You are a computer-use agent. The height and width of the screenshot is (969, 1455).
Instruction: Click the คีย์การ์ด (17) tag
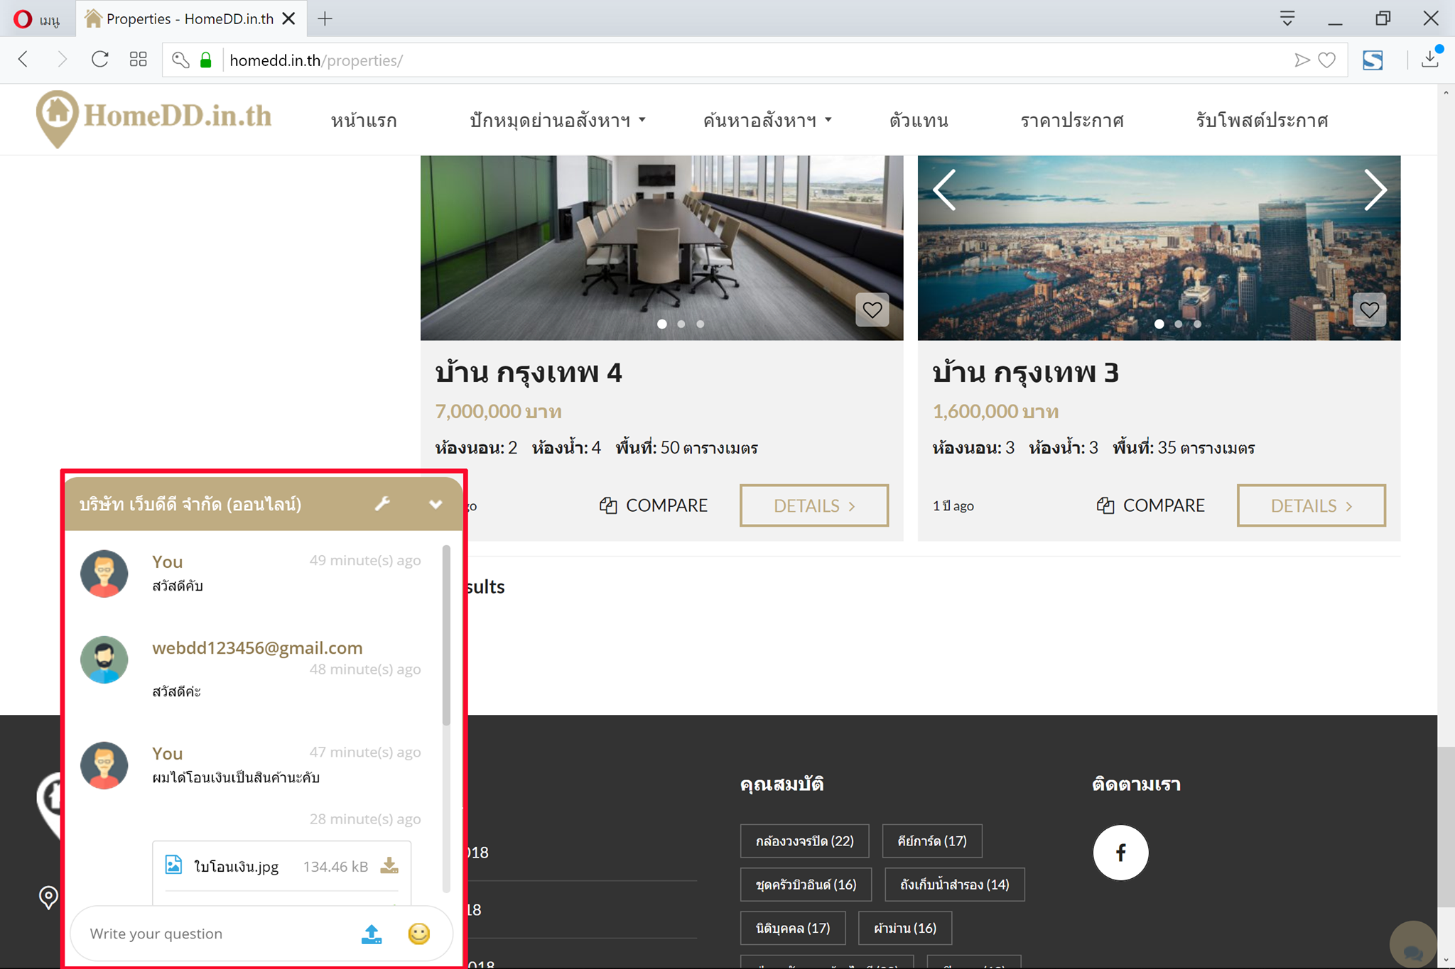932,841
